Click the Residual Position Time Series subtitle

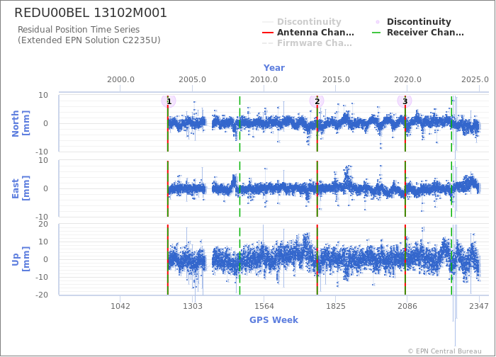coord(79,30)
